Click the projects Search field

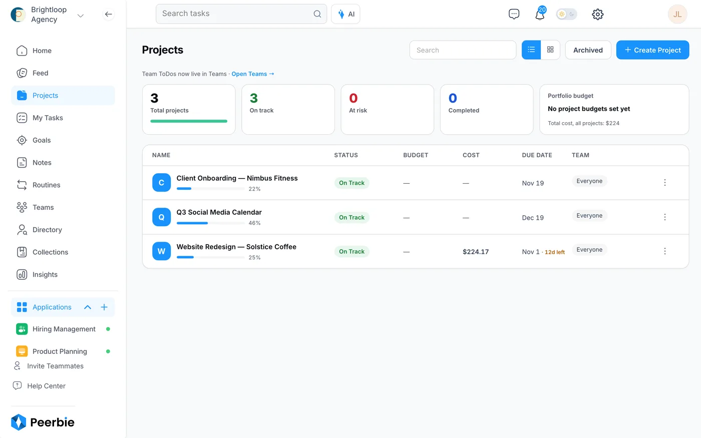(x=463, y=50)
